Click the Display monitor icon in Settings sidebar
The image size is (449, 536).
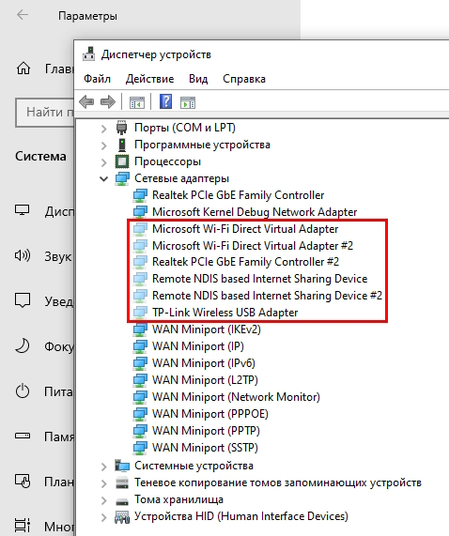tap(23, 210)
